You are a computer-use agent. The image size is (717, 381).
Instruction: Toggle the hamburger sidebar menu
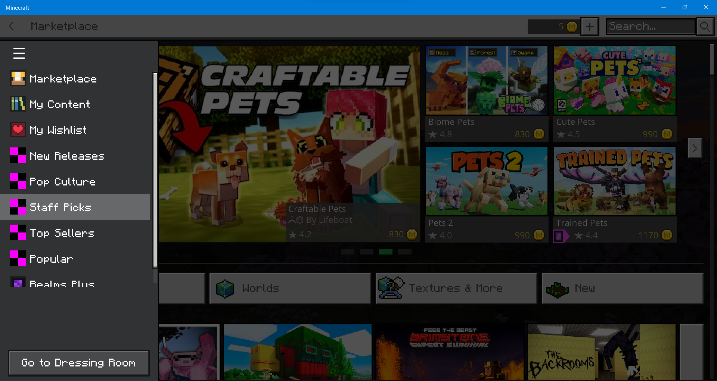click(x=19, y=53)
